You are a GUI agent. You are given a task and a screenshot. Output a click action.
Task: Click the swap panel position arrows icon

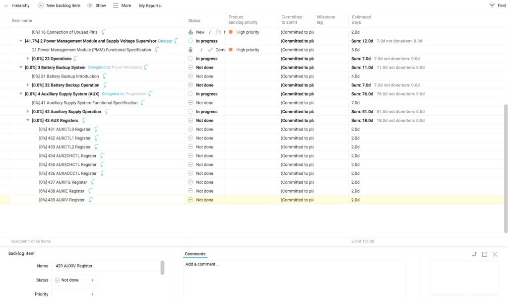474,254
